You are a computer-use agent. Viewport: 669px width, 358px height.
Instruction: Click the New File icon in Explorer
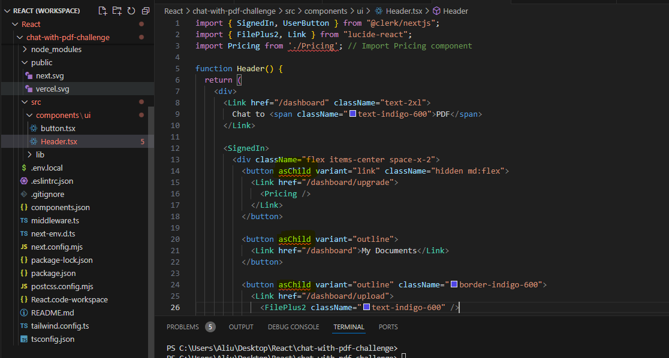tap(102, 10)
